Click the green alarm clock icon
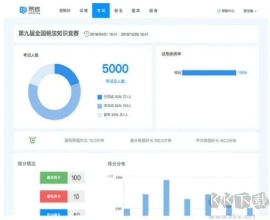This screenshot has width=270, height=220. pyautogui.click(x=32, y=140)
